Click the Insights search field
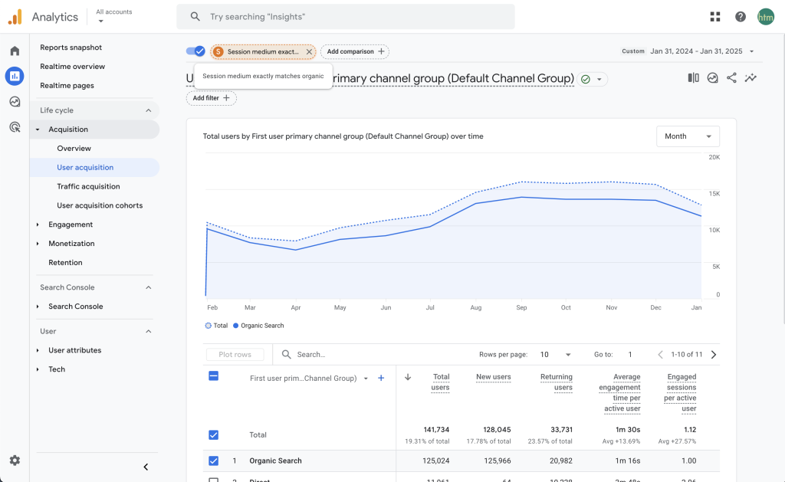785x482 pixels. click(345, 17)
